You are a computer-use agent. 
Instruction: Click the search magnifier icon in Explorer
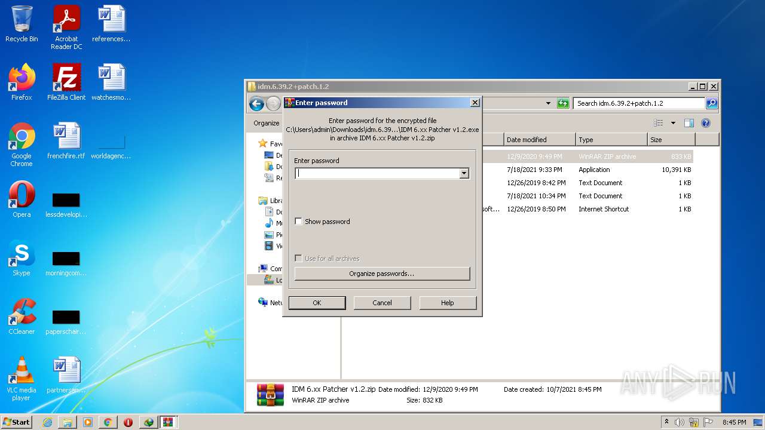click(x=712, y=103)
